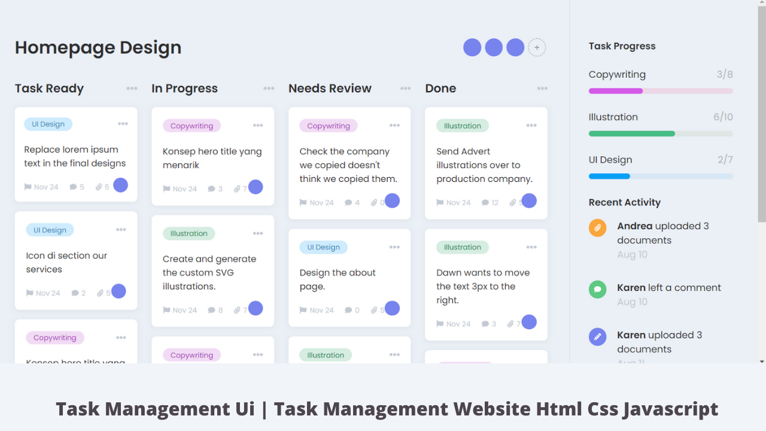
Task: Click 'Create and generate the custom SVG' text
Action: [209, 272]
